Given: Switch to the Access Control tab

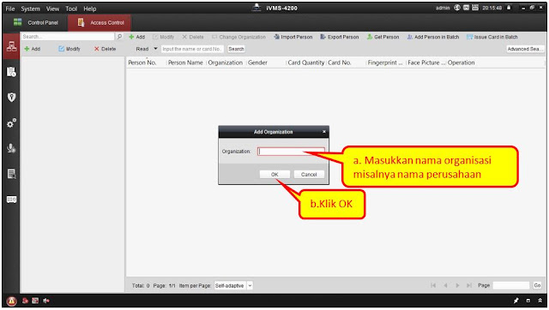Looking at the screenshot, I should [x=100, y=23].
